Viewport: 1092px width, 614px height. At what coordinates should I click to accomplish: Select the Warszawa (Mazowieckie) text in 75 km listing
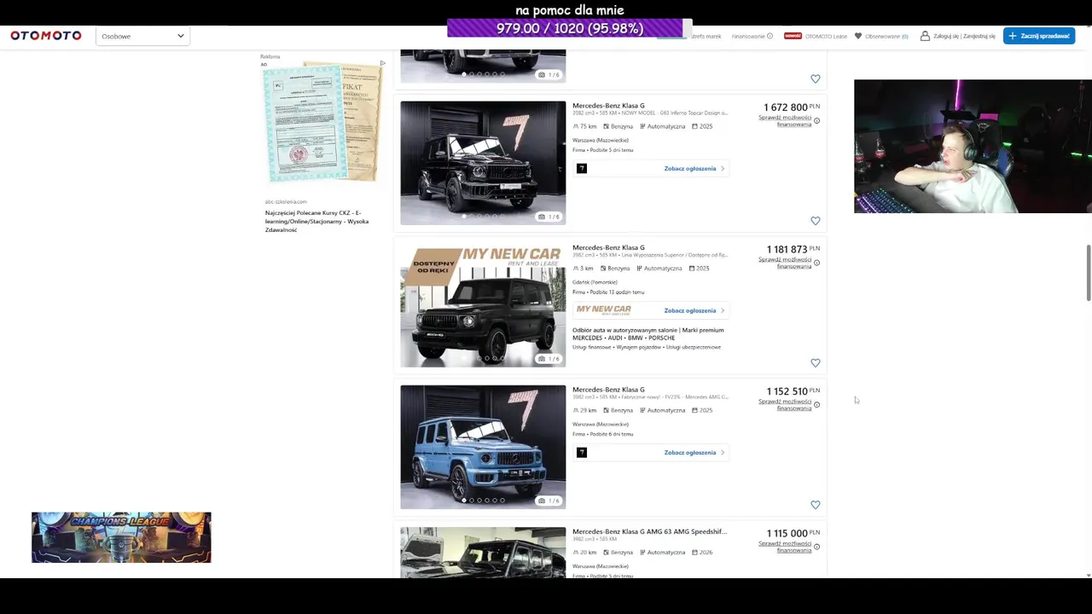point(601,140)
